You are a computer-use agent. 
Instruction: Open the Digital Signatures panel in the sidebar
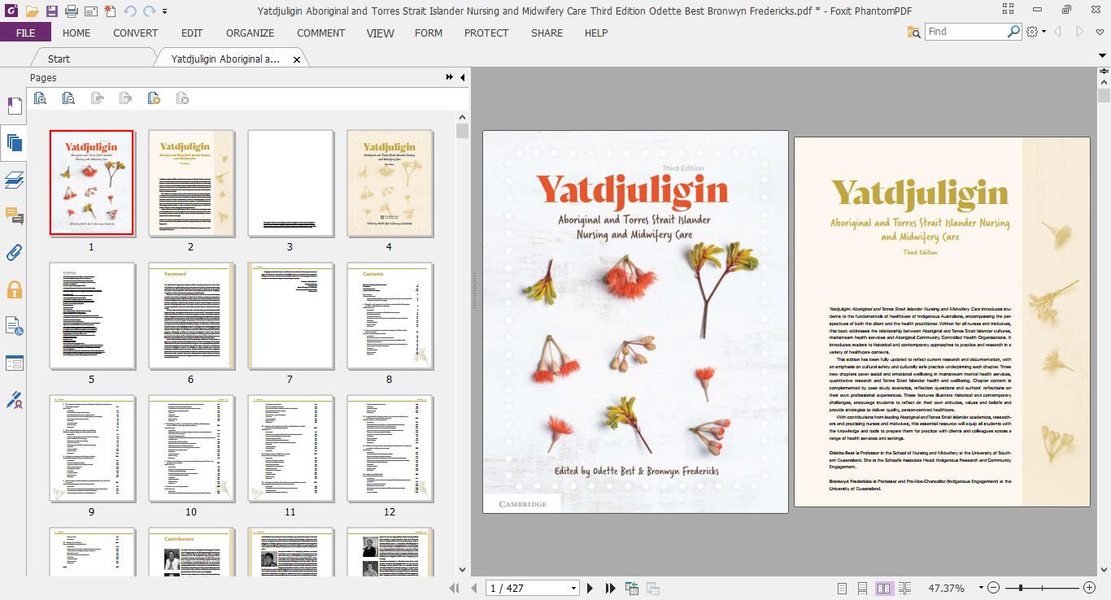(14, 399)
